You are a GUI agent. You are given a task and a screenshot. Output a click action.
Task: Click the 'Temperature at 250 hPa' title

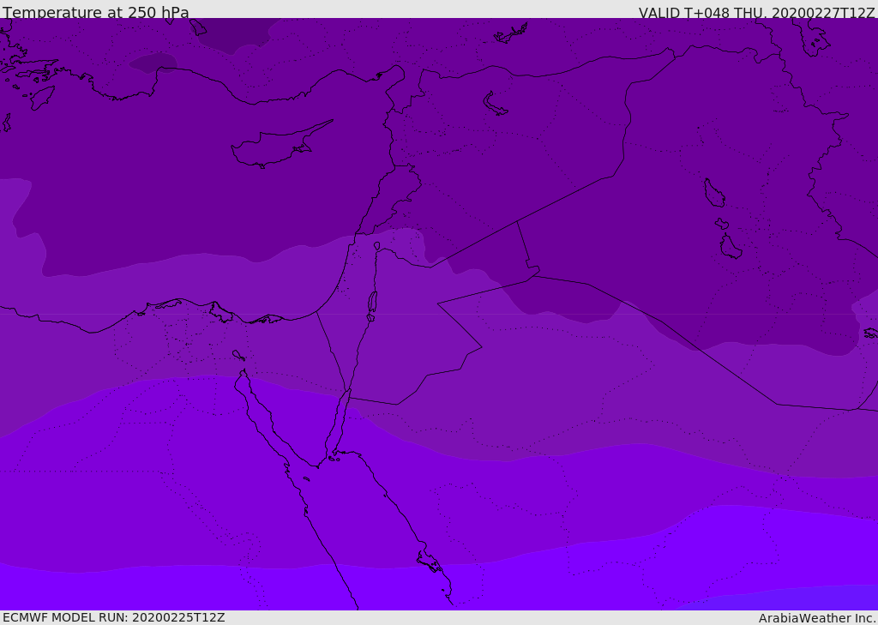(96, 12)
